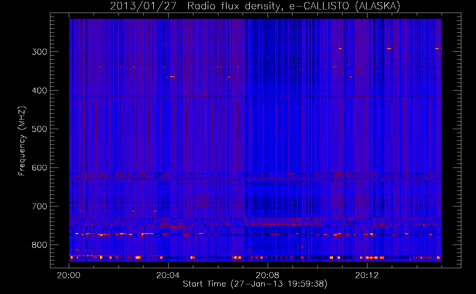Select the 500 frequency axis label
476x294 pixels.
(x=39, y=129)
